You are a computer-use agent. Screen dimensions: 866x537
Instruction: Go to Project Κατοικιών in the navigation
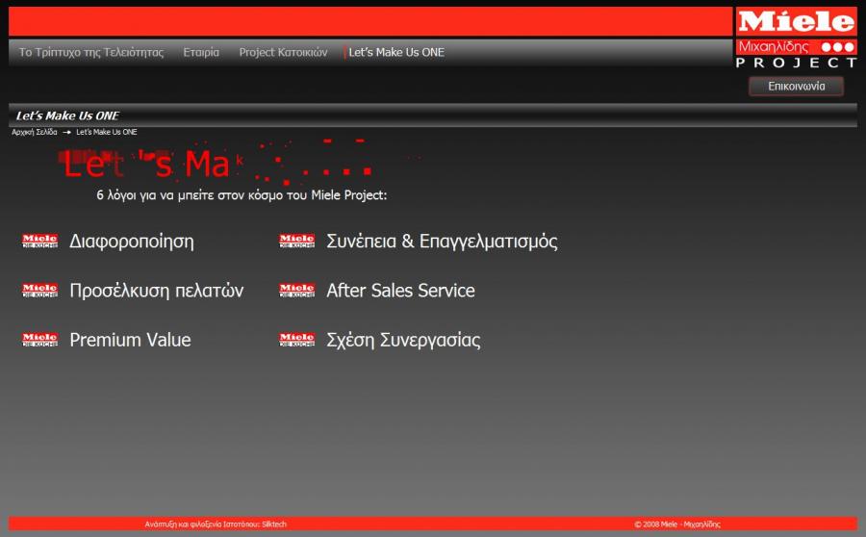pos(283,52)
